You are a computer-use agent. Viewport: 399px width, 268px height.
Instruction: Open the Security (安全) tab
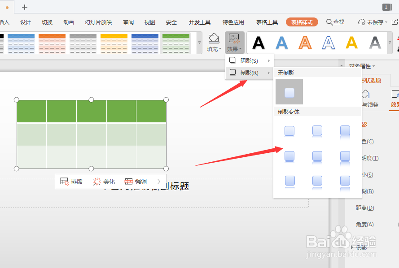[171, 22]
